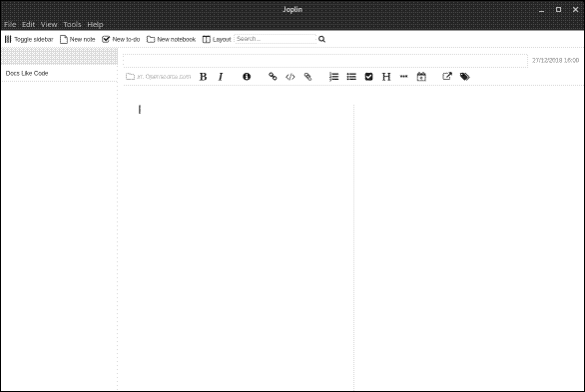Insert a horizontal rule with the dots icon

click(x=403, y=76)
